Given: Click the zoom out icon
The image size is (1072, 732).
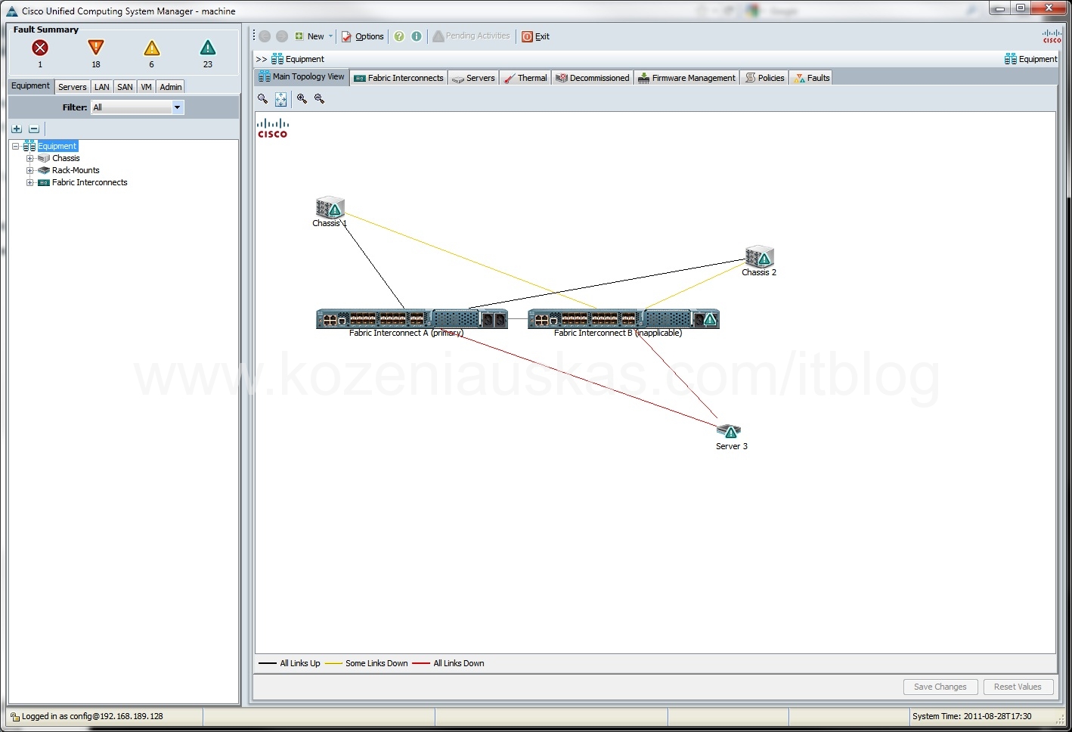Looking at the screenshot, I should [320, 99].
